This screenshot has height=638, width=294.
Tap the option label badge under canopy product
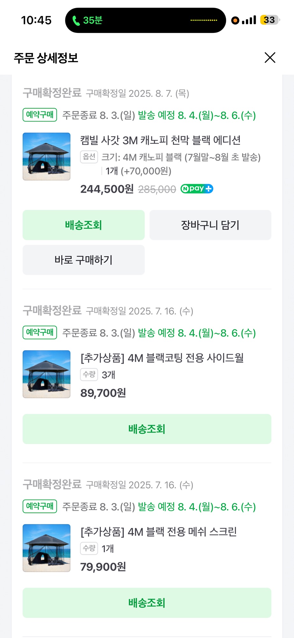pos(89,157)
